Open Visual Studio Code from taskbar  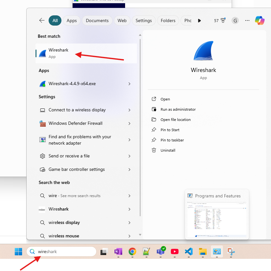[x=189, y=251]
